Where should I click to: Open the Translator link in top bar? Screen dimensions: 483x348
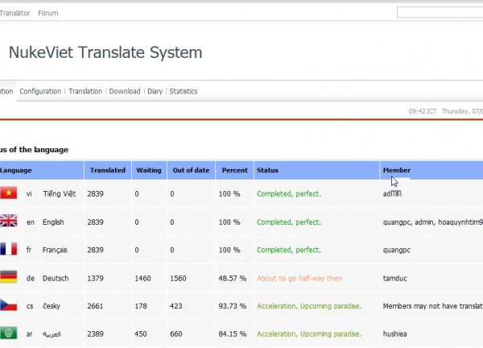pyautogui.click(x=14, y=13)
